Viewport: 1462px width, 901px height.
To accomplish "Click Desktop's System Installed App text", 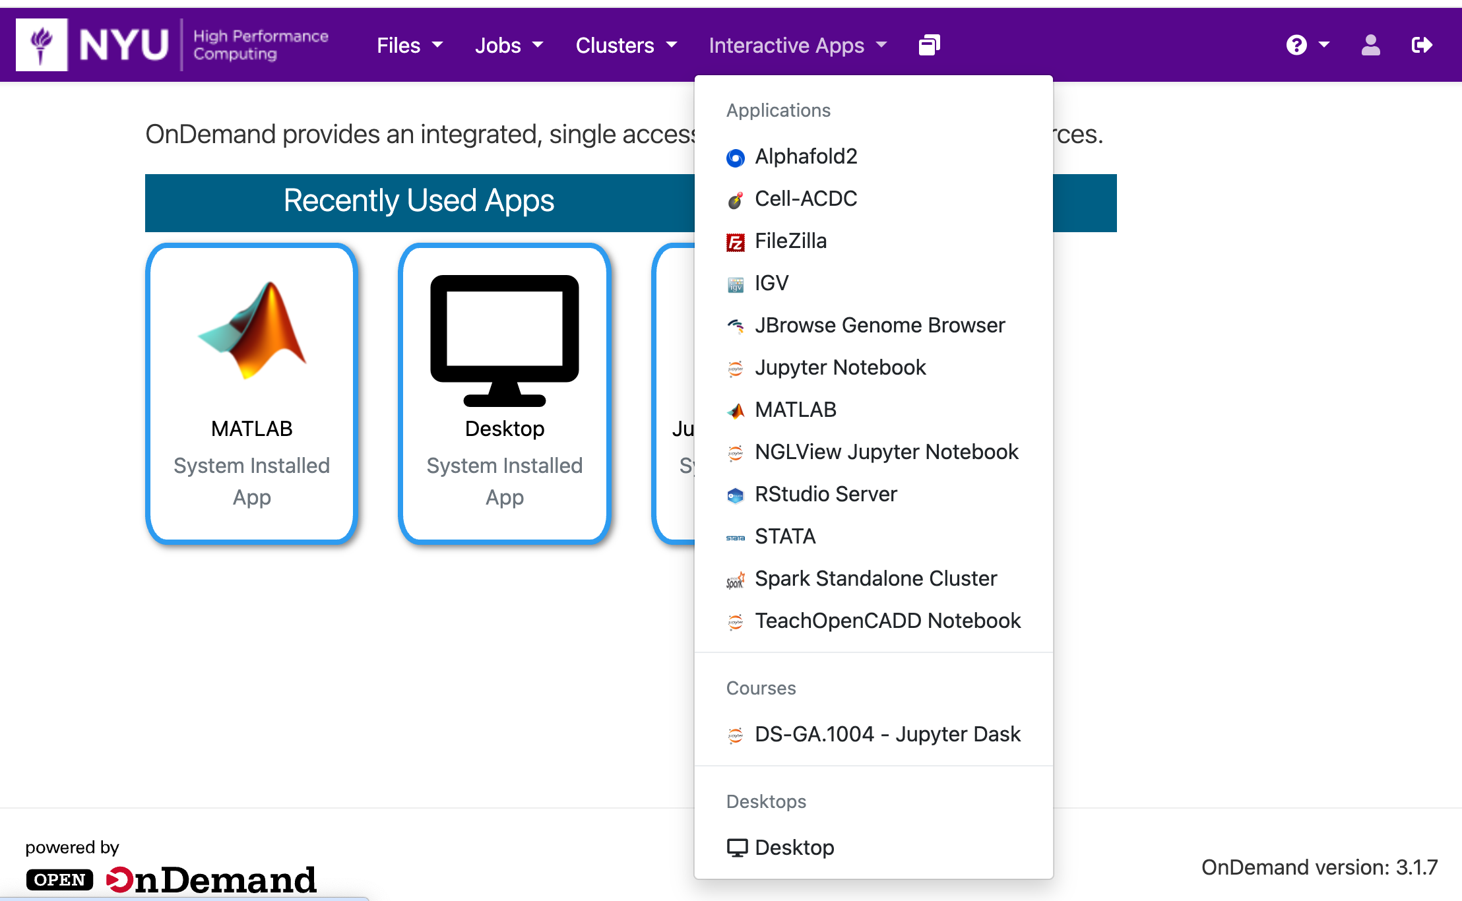I will [x=505, y=482].
